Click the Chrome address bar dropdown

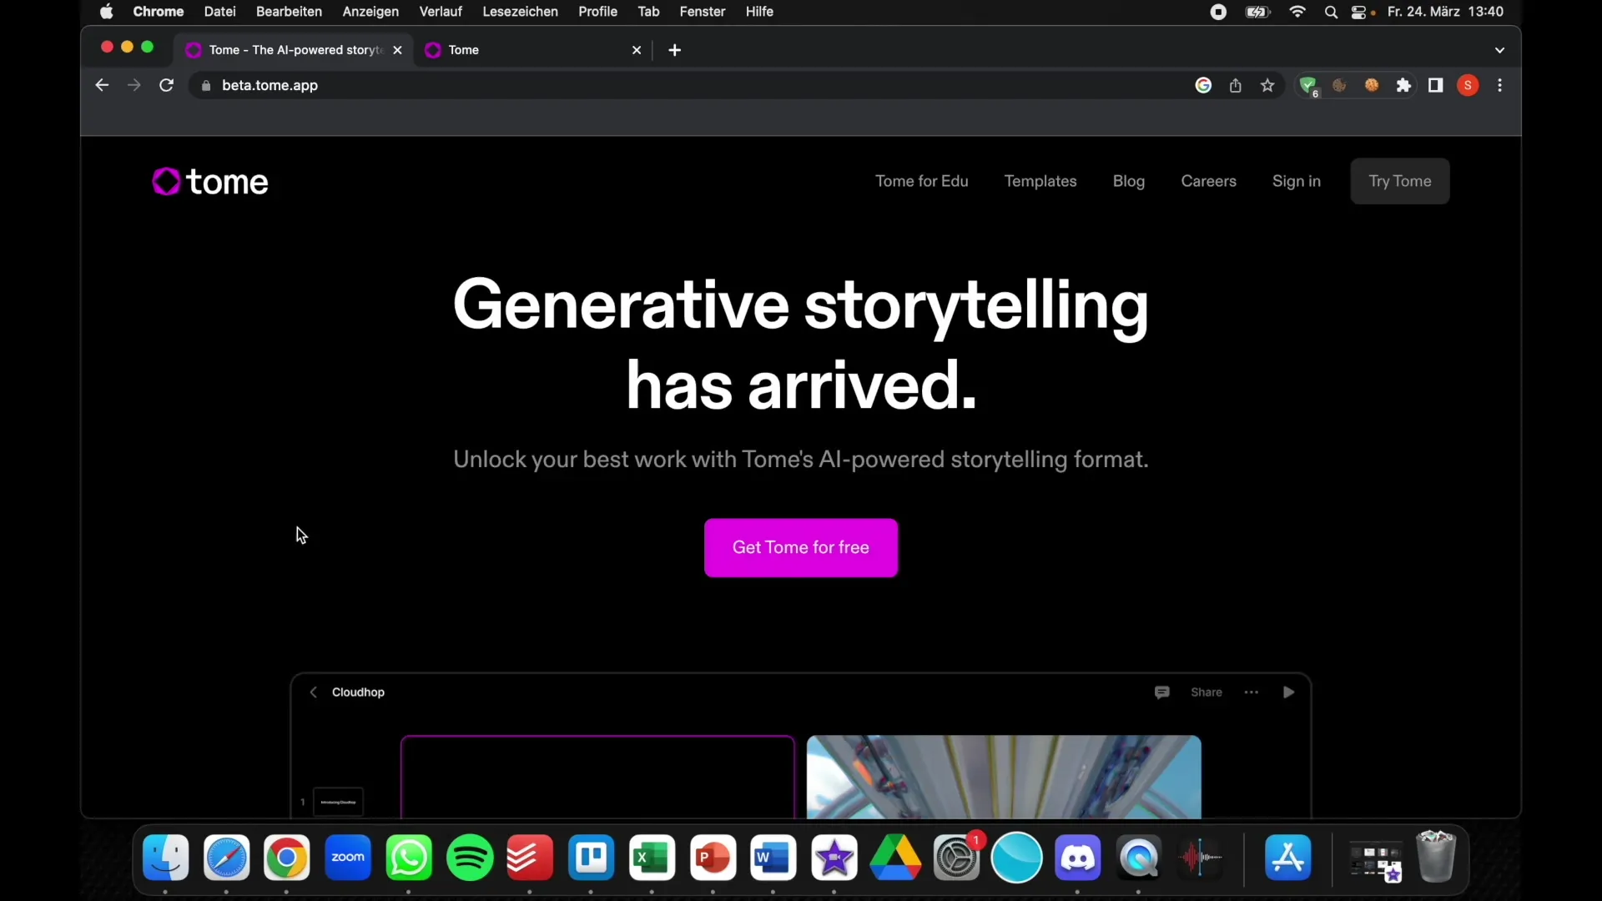click(1503, 48)
